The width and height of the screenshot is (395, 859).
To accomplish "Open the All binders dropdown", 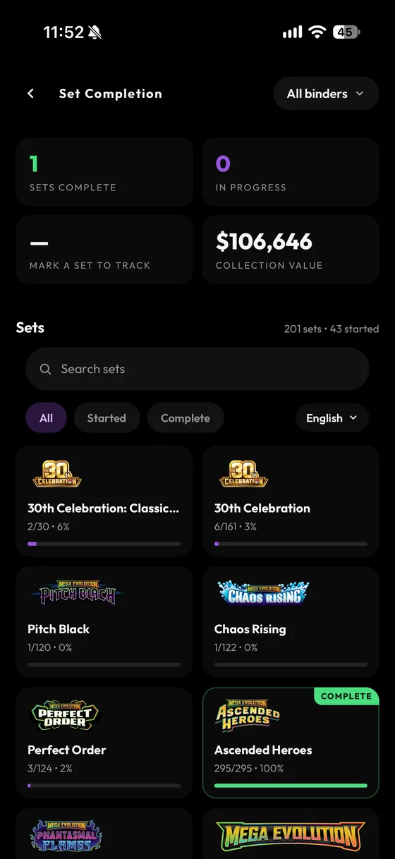I will [326, 94].
